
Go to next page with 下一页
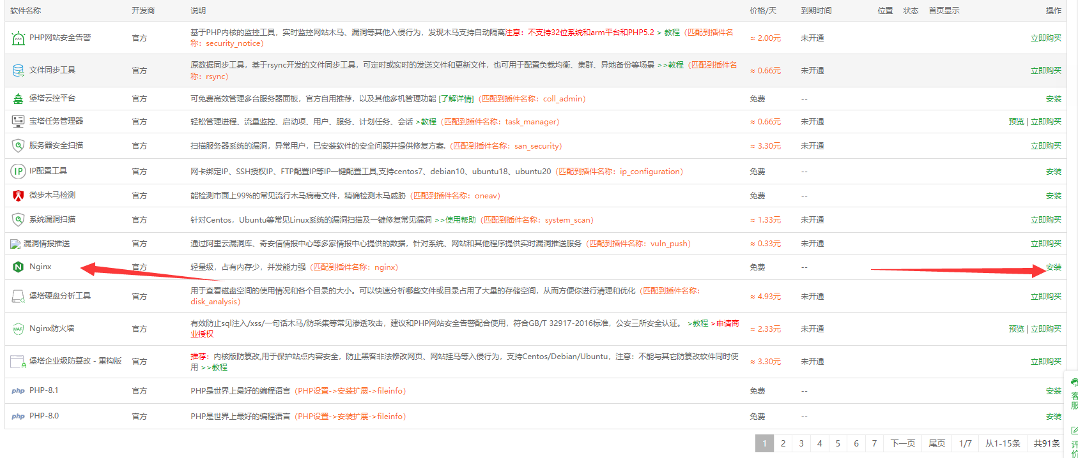pyautogui.click(x=903, y=443)
